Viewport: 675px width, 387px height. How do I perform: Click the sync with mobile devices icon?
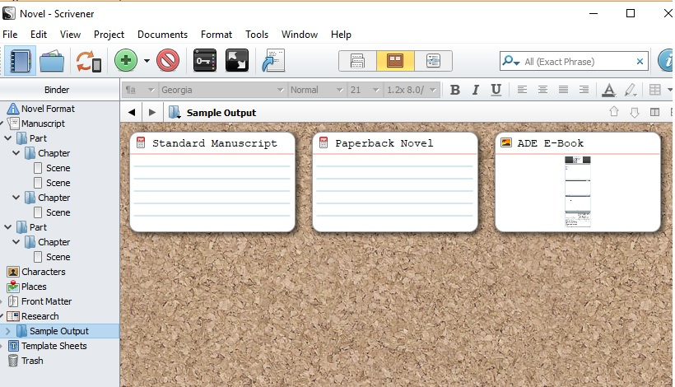tap(88, 61)
